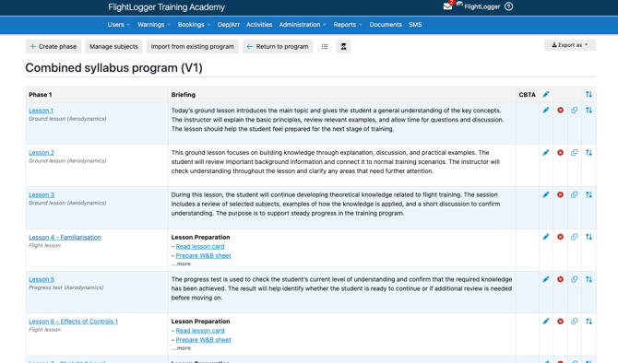Open Prepare W&B sheet under Lesson 4

click(x=203, y=256)
